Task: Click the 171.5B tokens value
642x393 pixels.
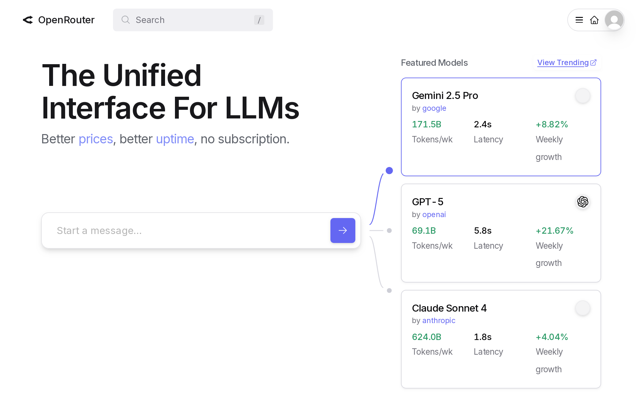Action: pos(427,124)
